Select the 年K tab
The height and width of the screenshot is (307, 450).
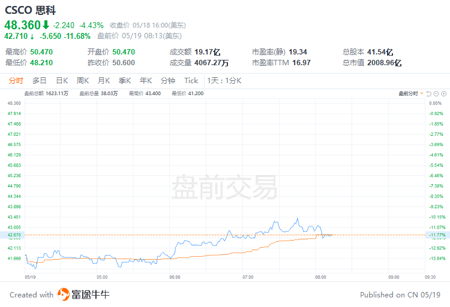coord(146,81)
